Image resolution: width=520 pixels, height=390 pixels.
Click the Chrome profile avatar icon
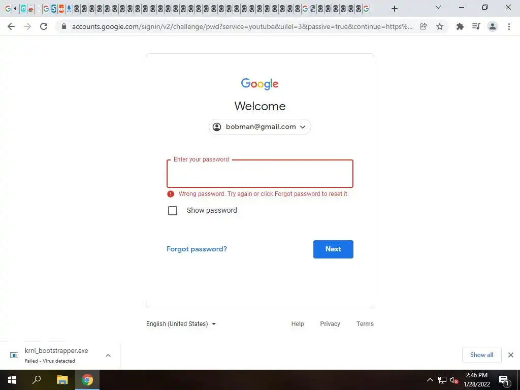(x=493, y=26)
